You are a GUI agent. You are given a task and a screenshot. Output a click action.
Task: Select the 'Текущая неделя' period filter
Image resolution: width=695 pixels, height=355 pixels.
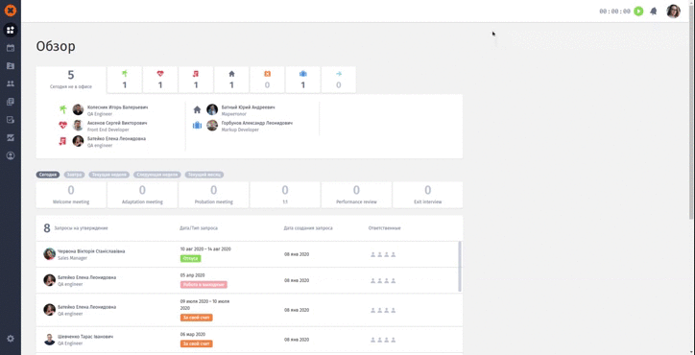click(x=109, y=175)
